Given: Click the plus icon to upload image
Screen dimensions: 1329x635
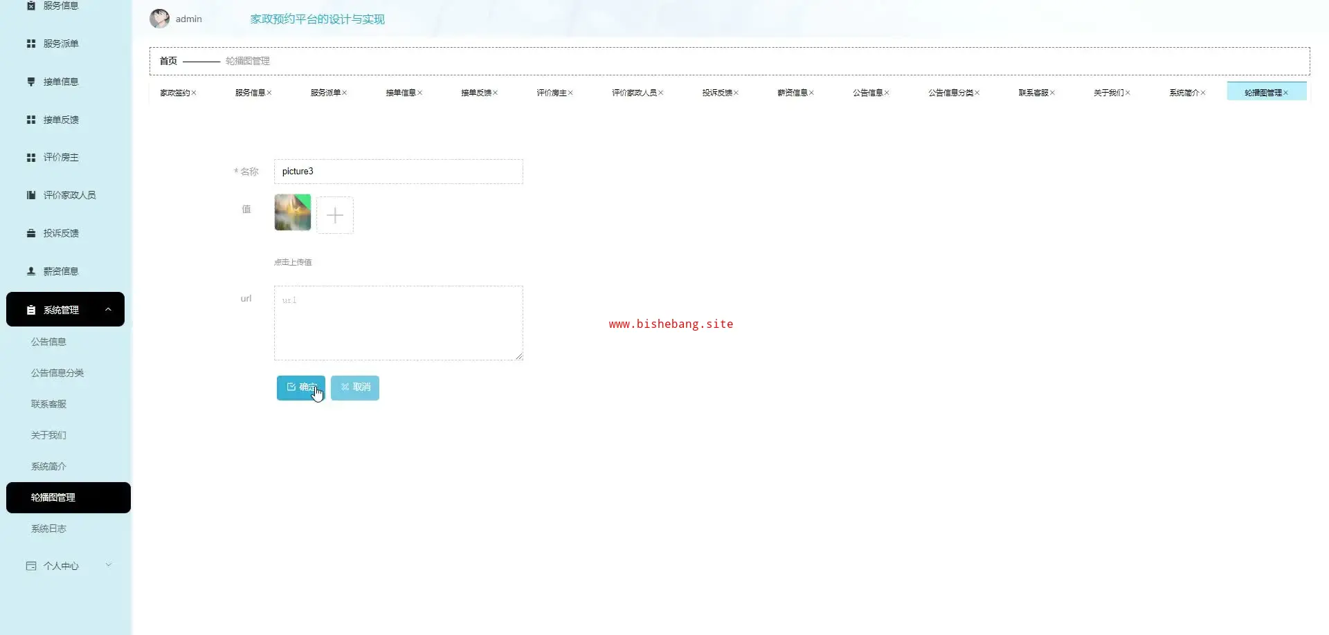Looking at the screenshot, I should pos(335,215).
